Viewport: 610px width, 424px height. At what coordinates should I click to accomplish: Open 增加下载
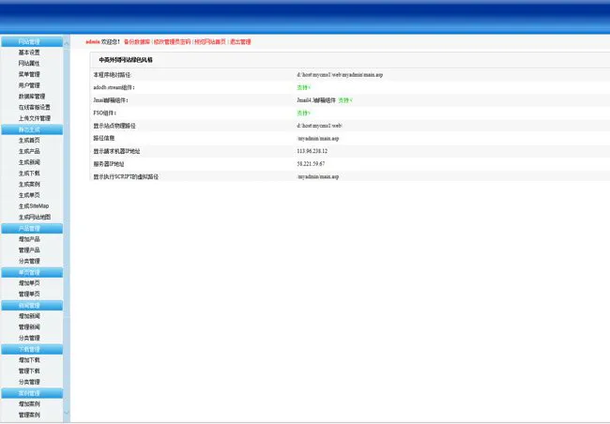pyautogui.click(x=29, y=360)
